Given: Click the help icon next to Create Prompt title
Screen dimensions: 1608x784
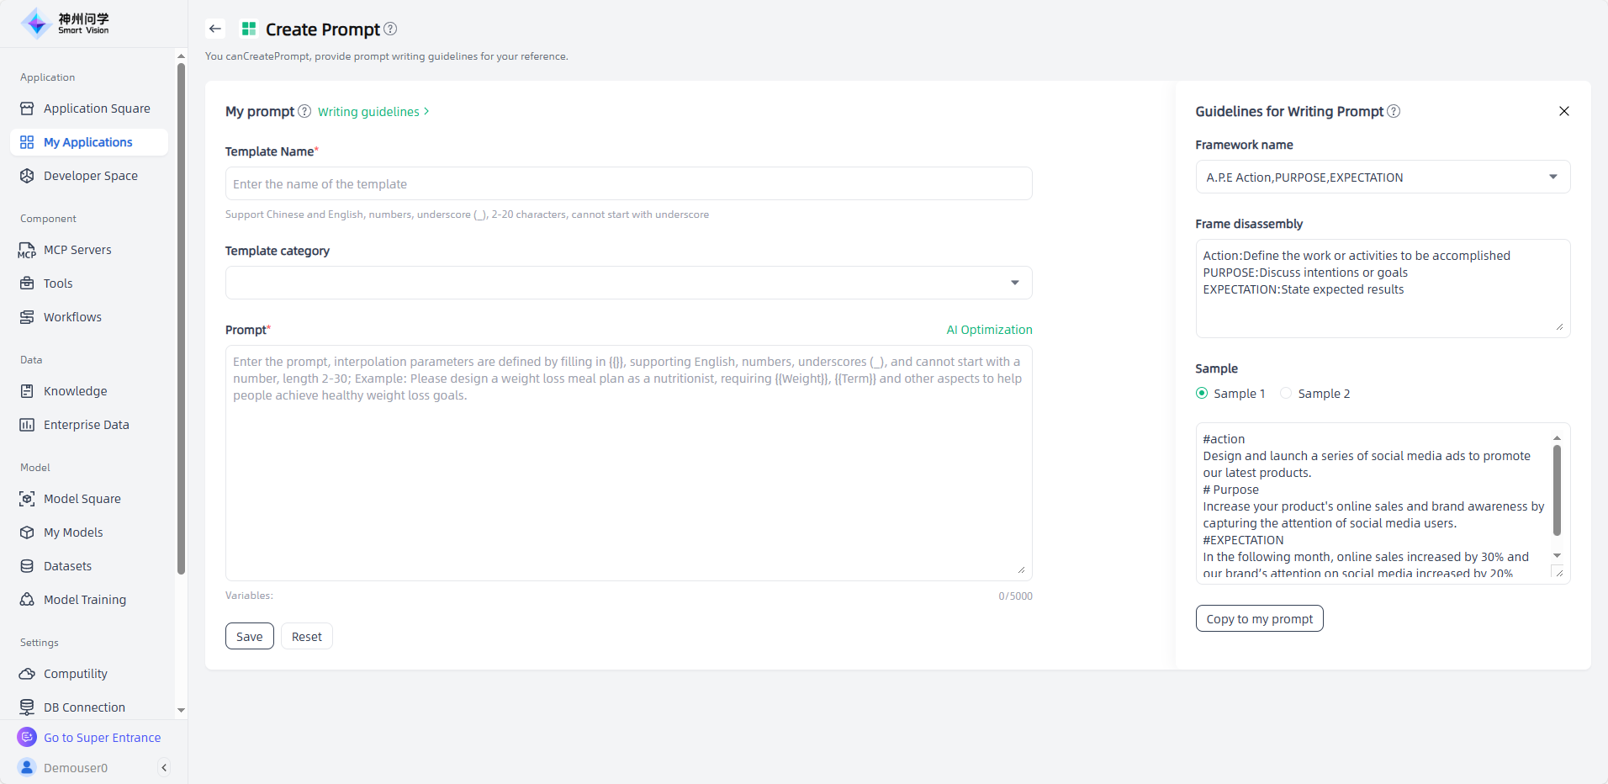Looking at the screenshot, I should tap(390, 29).
